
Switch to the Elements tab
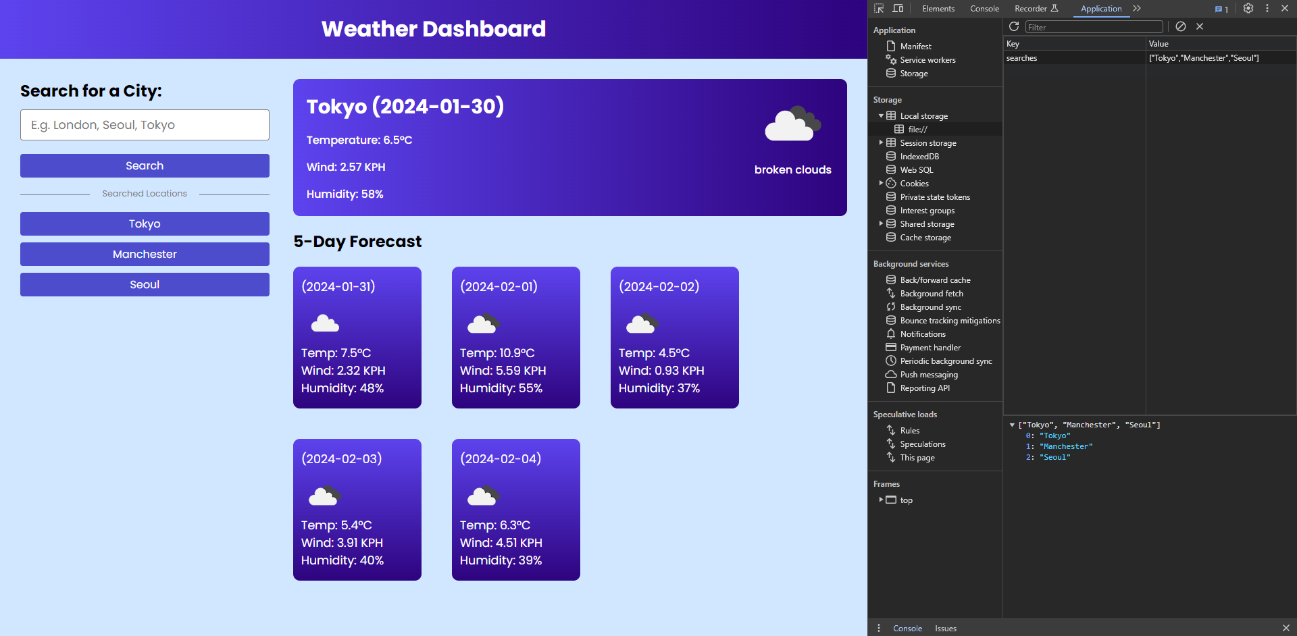pos(938,9)
